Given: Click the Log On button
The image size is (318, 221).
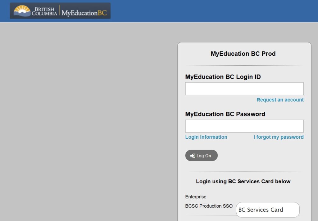Looking at the screenshot, I should [201, 155].
